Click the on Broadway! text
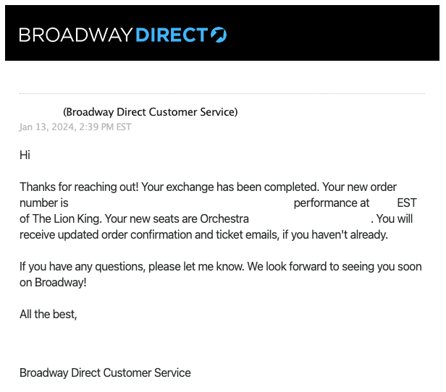This screenshot has width=446, height=392. click(x=53, y=282)
